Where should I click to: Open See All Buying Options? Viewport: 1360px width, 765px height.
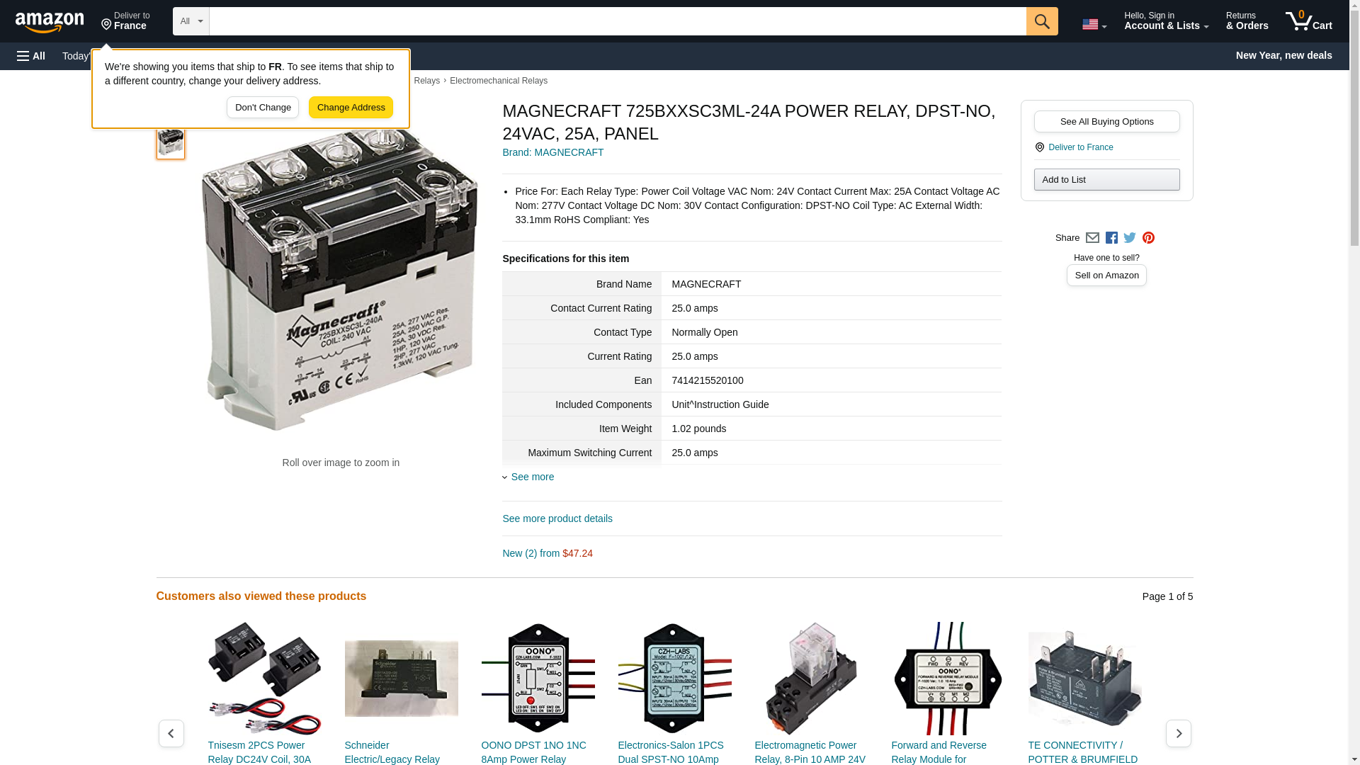tap(1106, 121)
